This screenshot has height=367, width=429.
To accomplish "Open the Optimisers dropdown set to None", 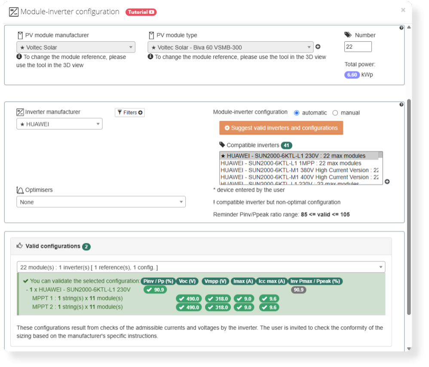I will [101, 202].
